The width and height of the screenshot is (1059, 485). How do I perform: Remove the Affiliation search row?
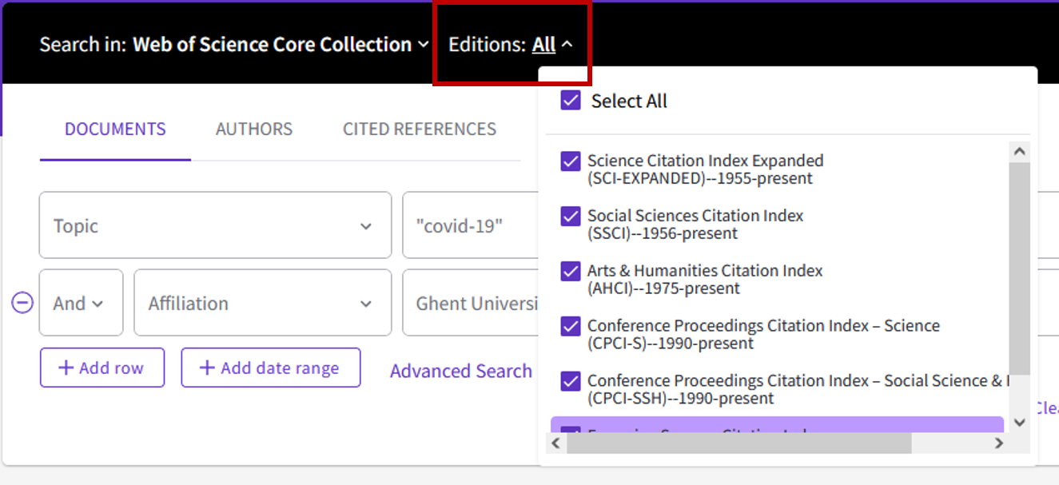pos(22,303)
